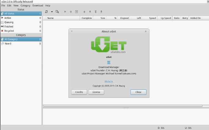The image size is (209, 130).
Task: Sort by the Size column header
Action: [100, 18]
